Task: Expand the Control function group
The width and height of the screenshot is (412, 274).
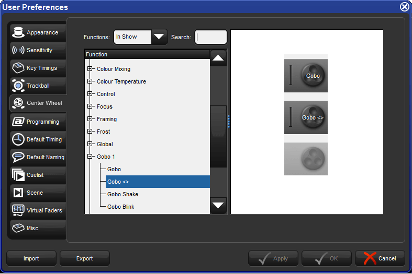Action: [x=90, y=94]
